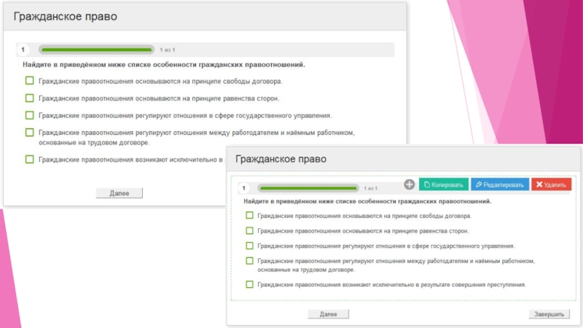Click question number 1 badge in back window
Screen dimensions: 583x328
point(23,50)
